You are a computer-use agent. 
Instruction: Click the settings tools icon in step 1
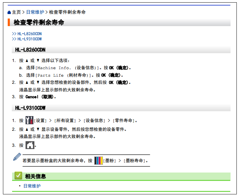(29, 120)
